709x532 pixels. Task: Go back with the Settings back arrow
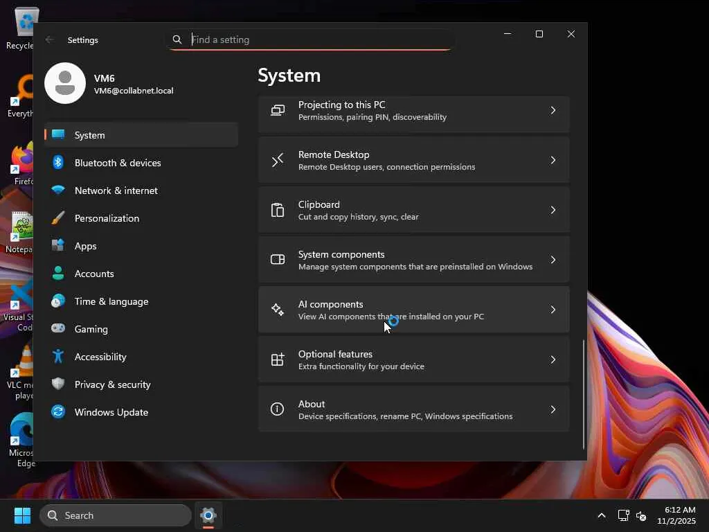point(49,39)
